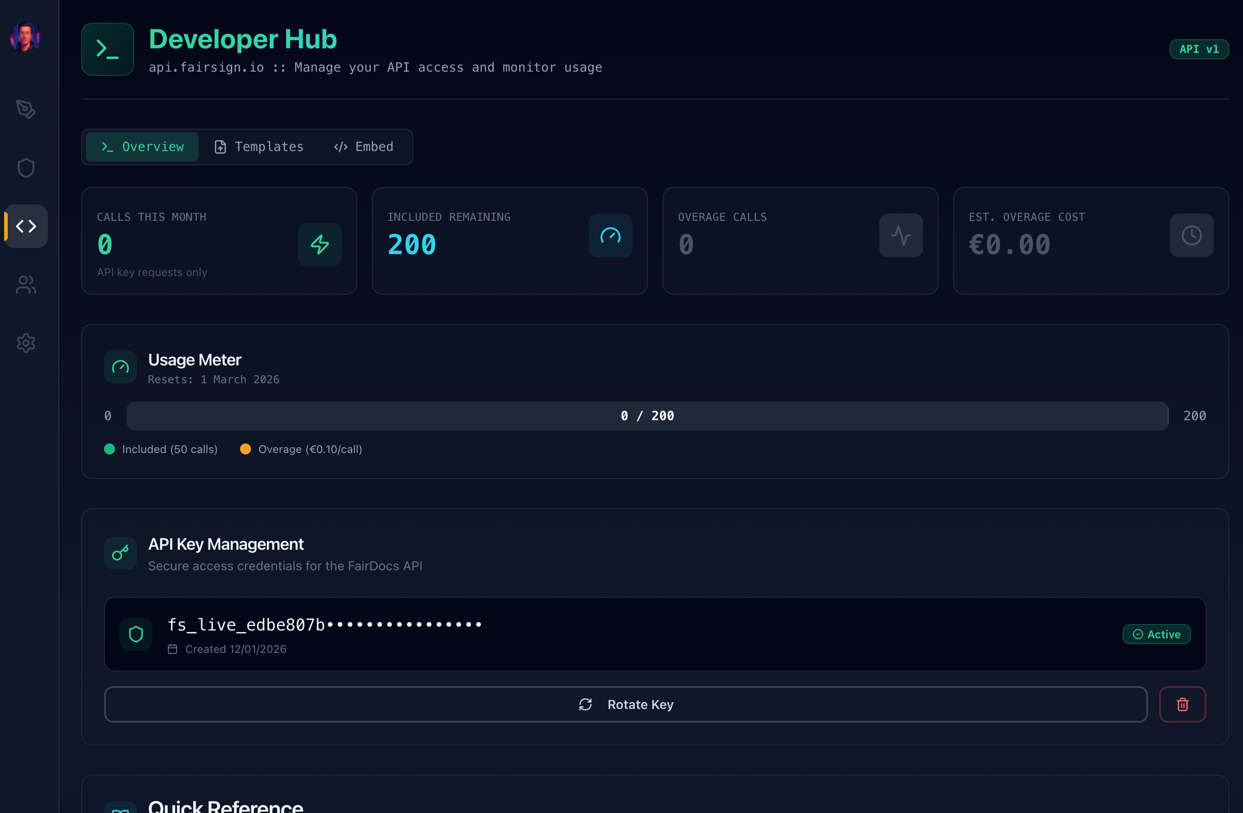The height and width of the screenshot is (813, 1243).
Task: Open the pen signing tool in sidebar
Action: point(26,109)
